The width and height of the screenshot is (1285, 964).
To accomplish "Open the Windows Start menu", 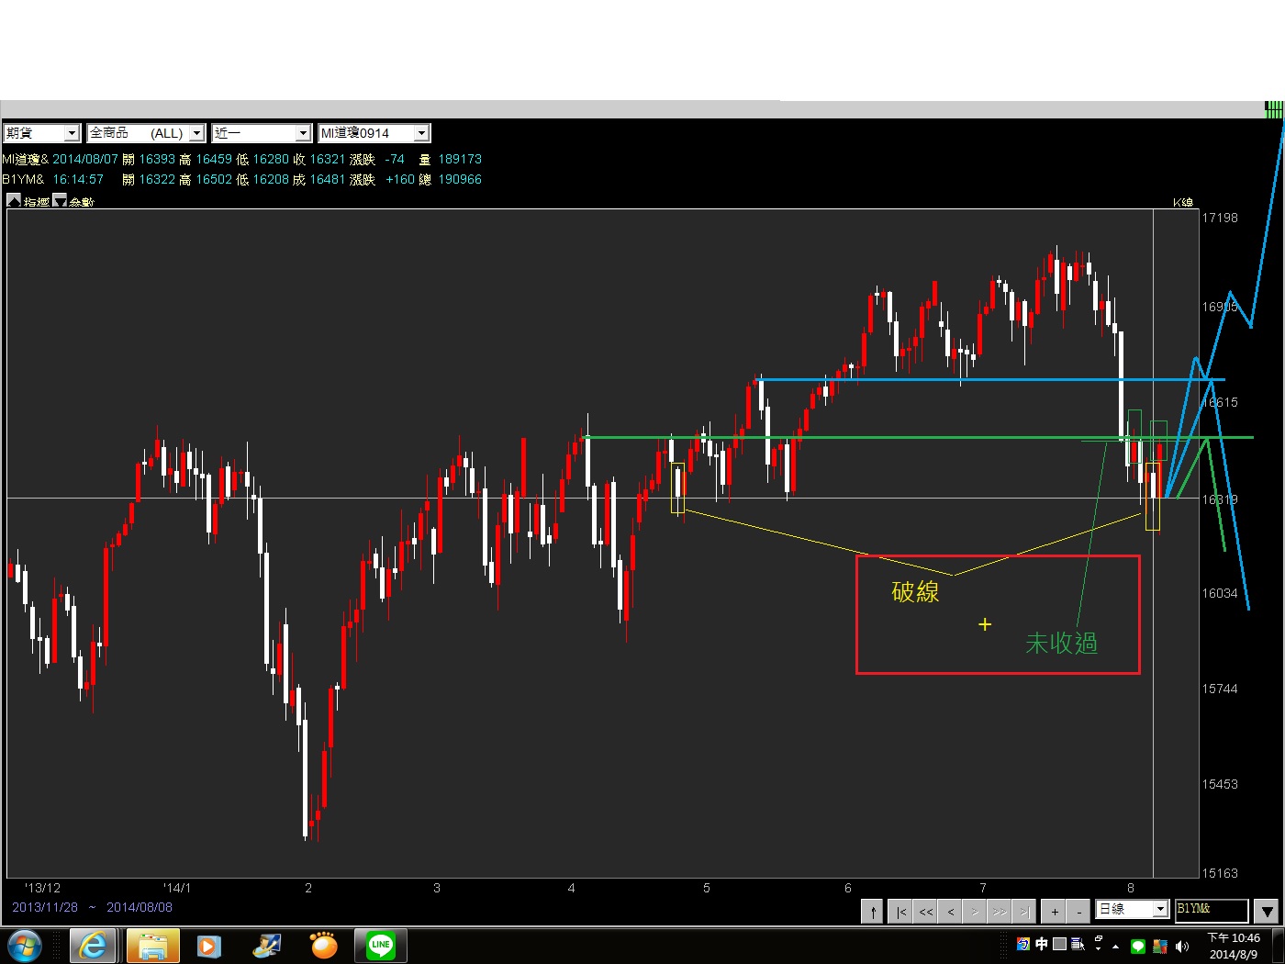I will 24,946.
